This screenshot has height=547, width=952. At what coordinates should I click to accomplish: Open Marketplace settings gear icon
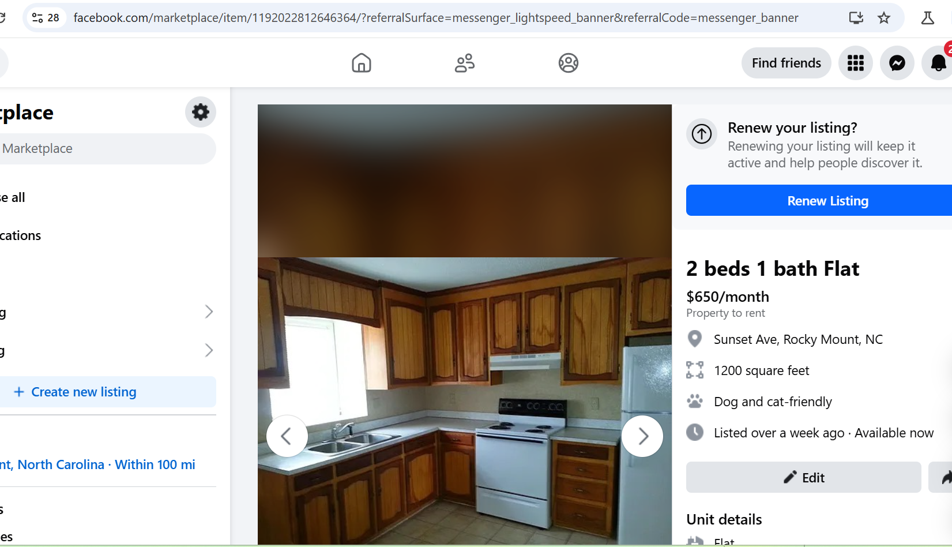coord(201,112)
